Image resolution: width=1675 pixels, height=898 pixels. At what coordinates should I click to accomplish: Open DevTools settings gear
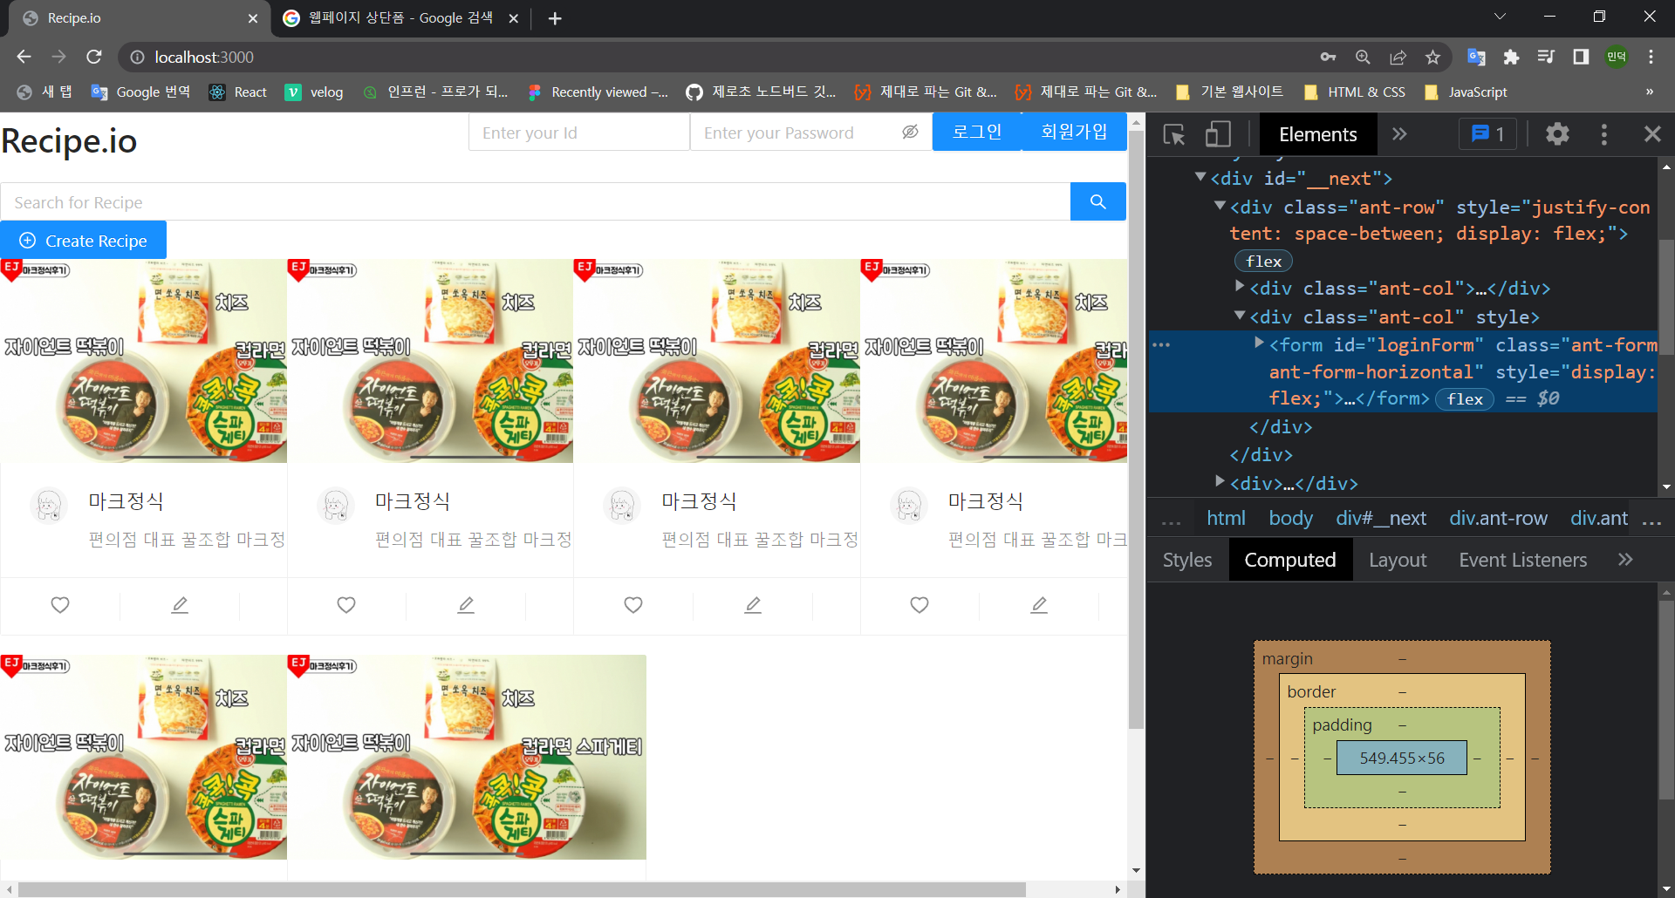point(1557,134)
